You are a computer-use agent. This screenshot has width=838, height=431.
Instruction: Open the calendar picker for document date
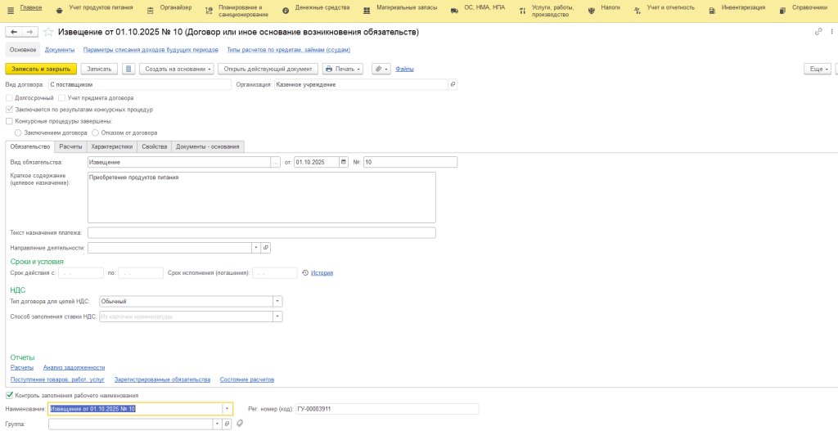344,162
